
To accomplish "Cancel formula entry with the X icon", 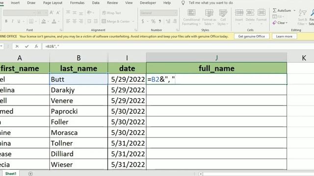I will (17, 46).
